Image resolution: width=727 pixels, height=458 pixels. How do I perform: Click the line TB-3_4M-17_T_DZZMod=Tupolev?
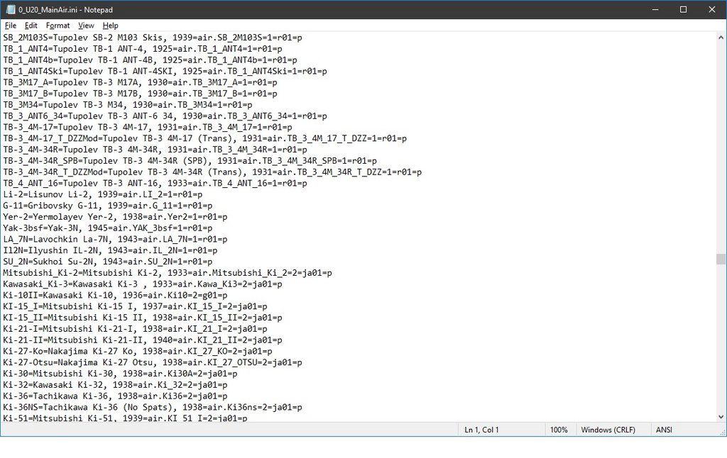205,138
